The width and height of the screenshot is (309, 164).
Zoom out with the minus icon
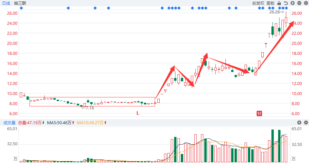click(299, 3)
